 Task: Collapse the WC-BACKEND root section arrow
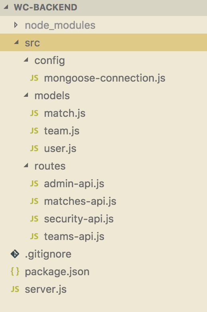pyautogui.click(x=6, y=6)
